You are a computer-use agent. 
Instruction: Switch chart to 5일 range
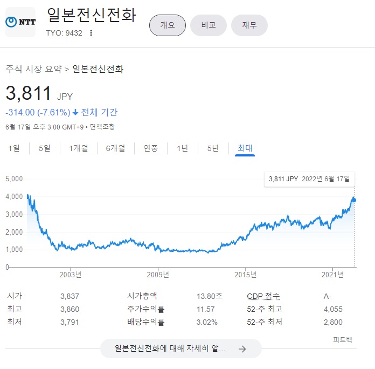click(x=44, y=148)
